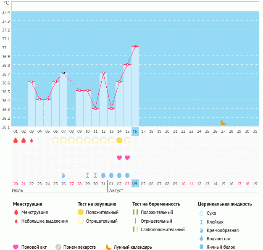Click the highlighted cycle day 16 label
Image resolution: width=263 pixels, height=250 pixels.
tap(135, 132)
